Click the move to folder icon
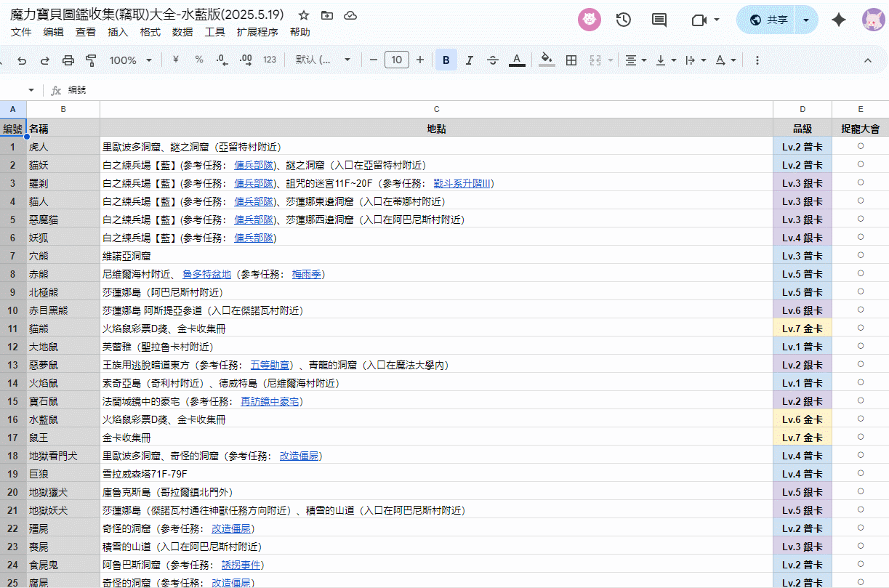Image resolution: width=889 pixels, height=588 pixels. pos(327,15)
